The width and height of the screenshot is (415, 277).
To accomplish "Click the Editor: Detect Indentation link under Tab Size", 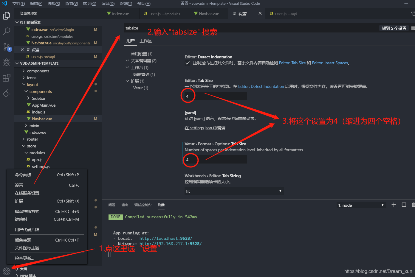I will [x=261, y=86].
